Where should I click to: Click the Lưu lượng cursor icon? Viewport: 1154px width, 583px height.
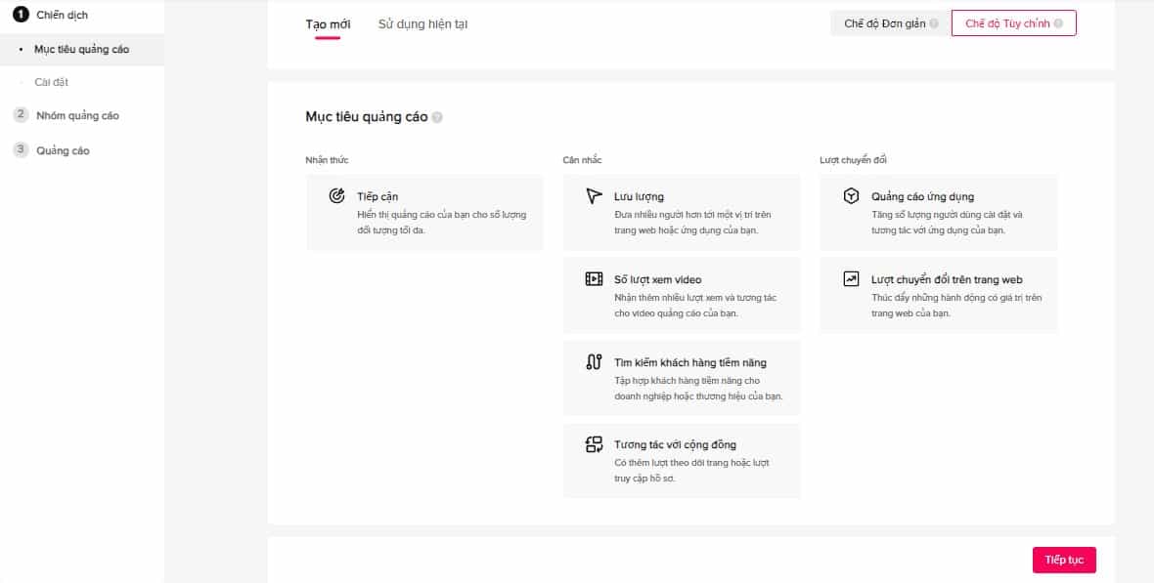click(x=594, y=196)
